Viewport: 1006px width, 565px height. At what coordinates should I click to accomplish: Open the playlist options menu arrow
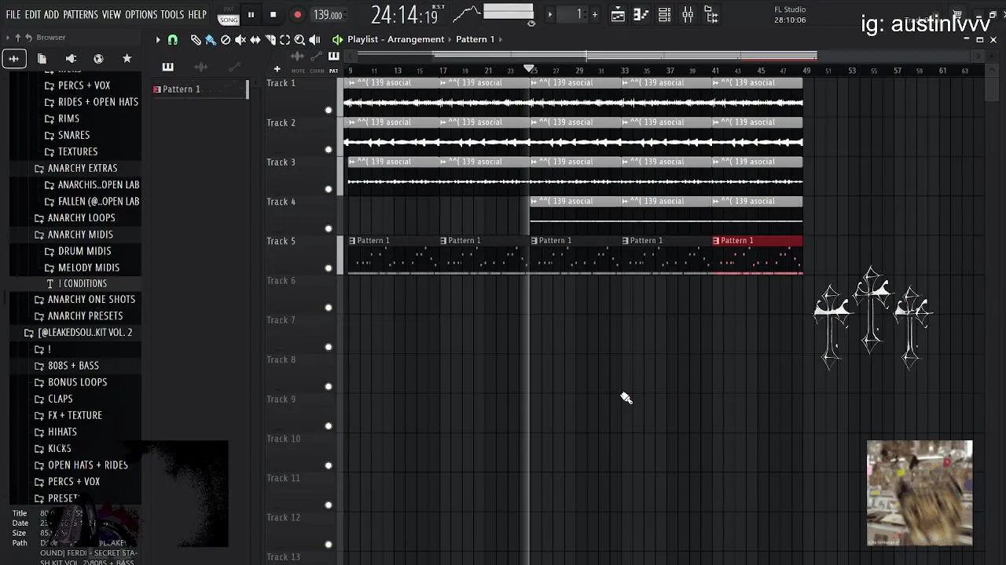point(157,39)
